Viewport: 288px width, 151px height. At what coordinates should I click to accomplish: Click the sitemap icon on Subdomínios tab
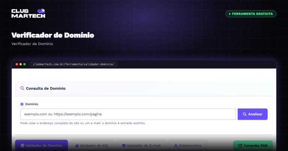click(176, 145)
